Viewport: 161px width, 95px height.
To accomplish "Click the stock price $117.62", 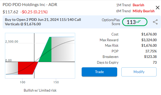I will (10, 12).
